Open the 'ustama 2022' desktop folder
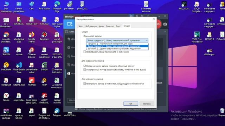 pos(19,82)
